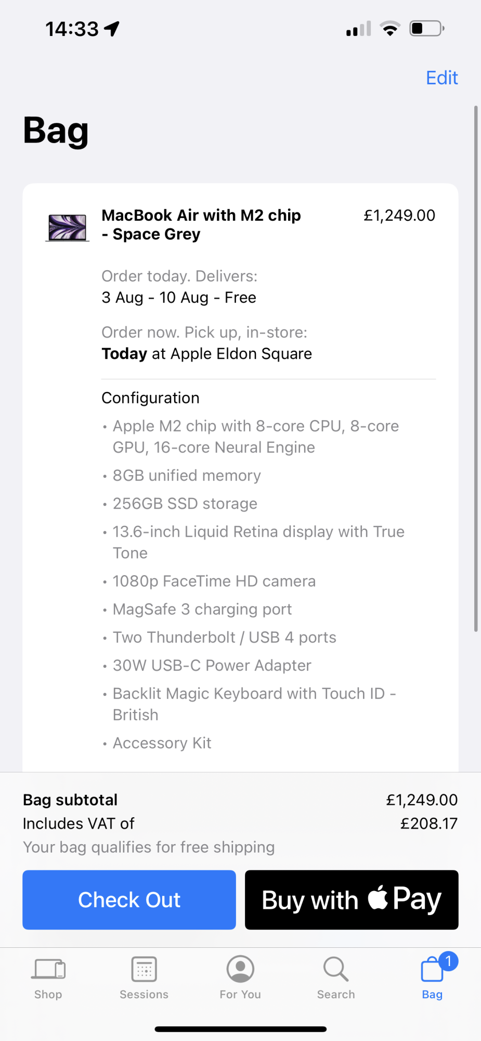The image size is (481, 1041).
Task: Tap the location arrow beside the time
Action: tap(112, 29)
